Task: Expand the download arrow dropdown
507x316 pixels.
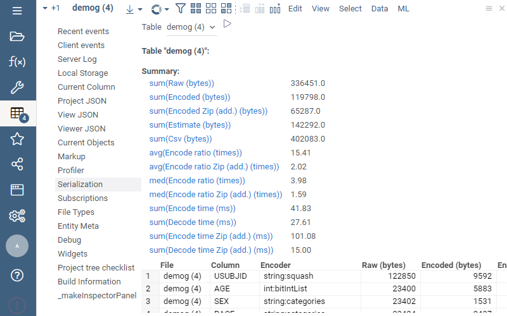Action: coord(134,9)
